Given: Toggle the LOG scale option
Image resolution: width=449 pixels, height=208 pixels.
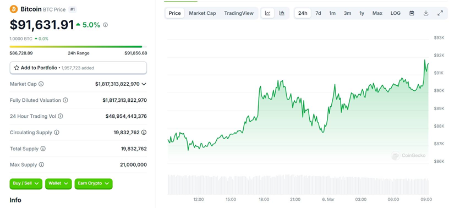Looking at the screenshot, I should (x=396, y=13).
